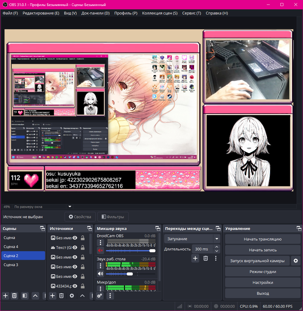
Task: Float the Переходы между сценами dock
Action: (x=218, y=228)
